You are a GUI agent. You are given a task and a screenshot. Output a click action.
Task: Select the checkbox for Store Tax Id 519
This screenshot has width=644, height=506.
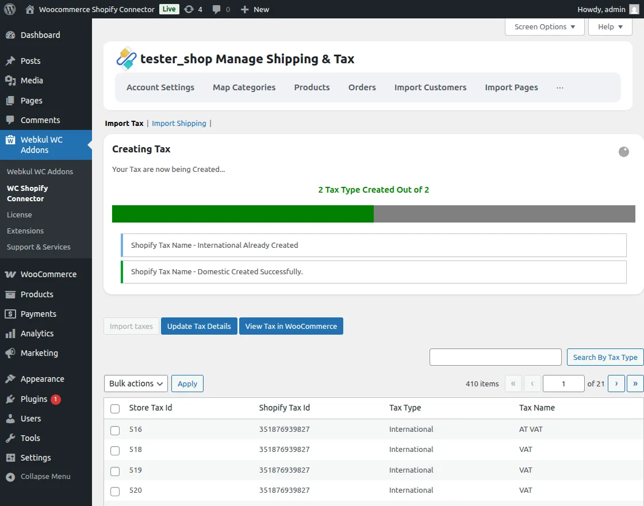[115, 471]
